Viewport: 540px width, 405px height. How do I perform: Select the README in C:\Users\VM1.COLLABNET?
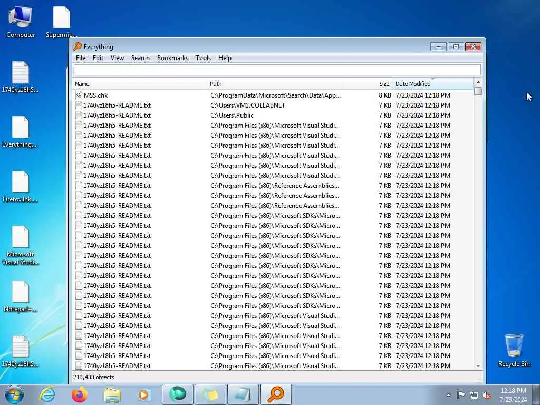point(273,105)
